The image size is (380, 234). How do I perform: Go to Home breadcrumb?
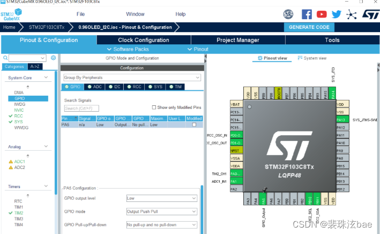point(9,27)
